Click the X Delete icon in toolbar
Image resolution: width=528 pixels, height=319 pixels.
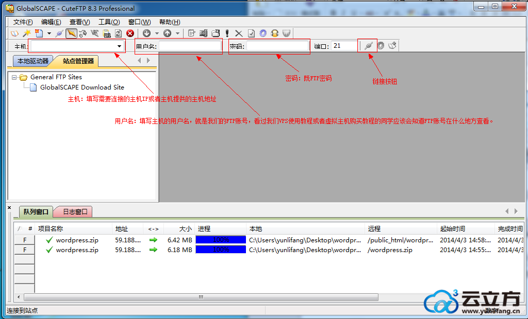coord(239,33)
